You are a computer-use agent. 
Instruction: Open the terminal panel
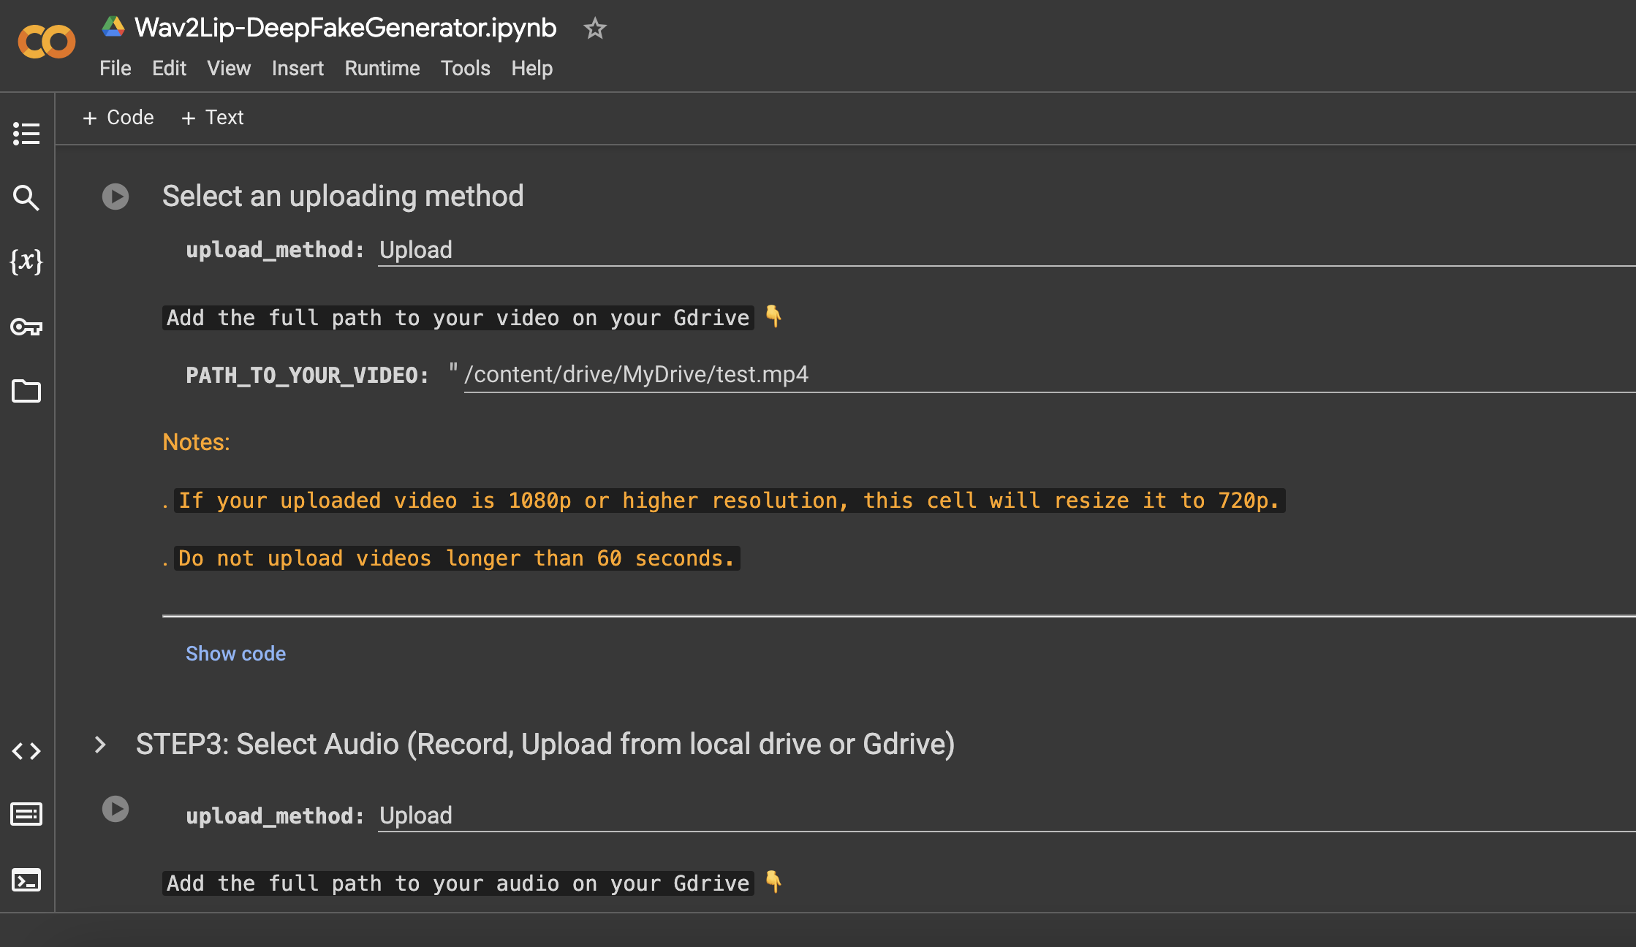point(26,880)
